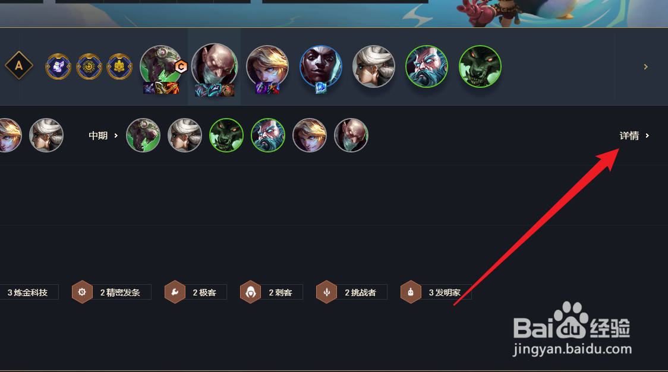This screenshot has width=668, height=372.
Task: Click the 3 炼金科技 trait label
Action: tap(28, 292)
